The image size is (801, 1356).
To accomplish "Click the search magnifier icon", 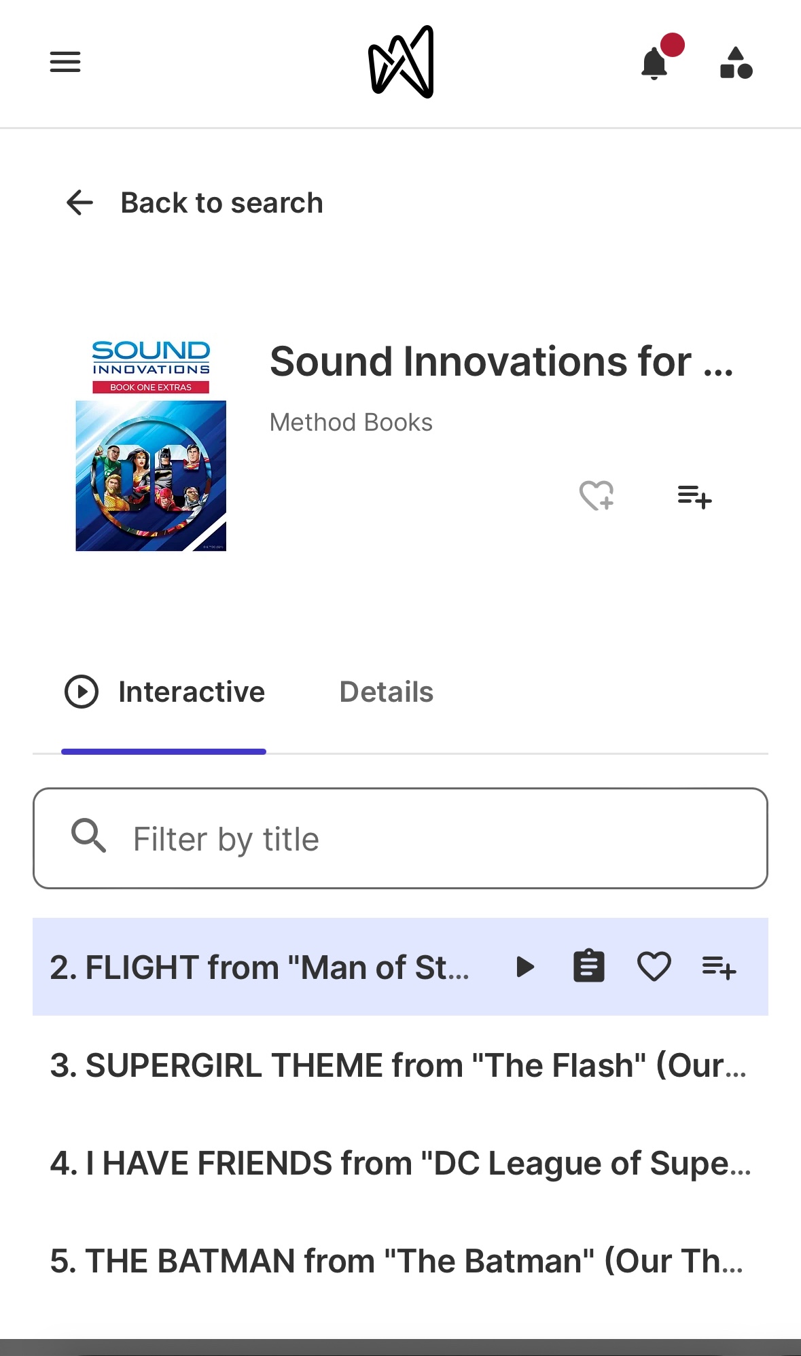I will [x=89, y=836].
